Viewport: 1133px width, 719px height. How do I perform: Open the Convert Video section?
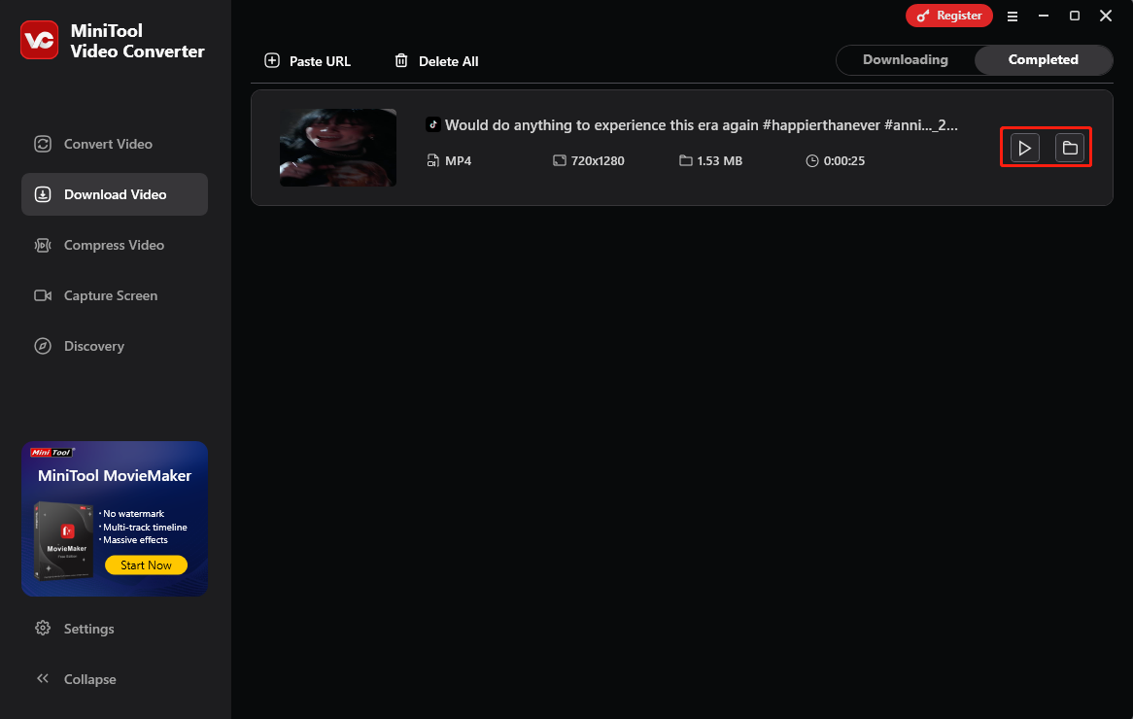click(x=114, y=144)
